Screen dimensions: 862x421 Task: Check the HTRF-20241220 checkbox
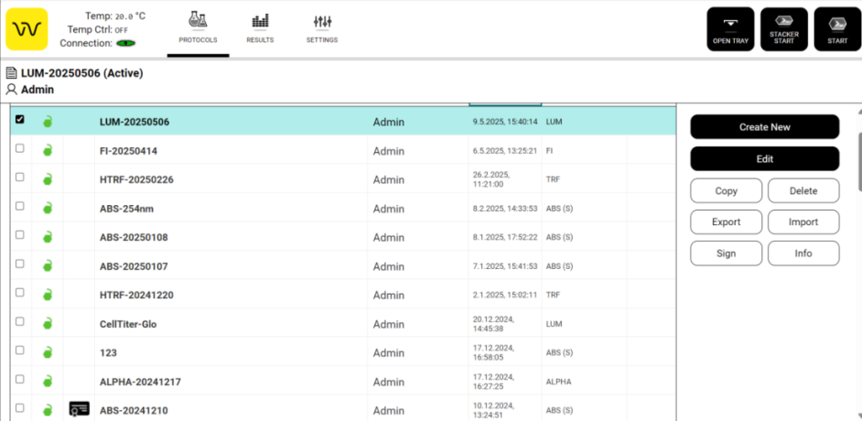[20, 292]
